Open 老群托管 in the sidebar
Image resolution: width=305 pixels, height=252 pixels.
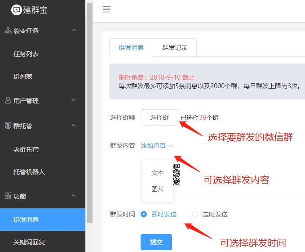coord(43,149)
